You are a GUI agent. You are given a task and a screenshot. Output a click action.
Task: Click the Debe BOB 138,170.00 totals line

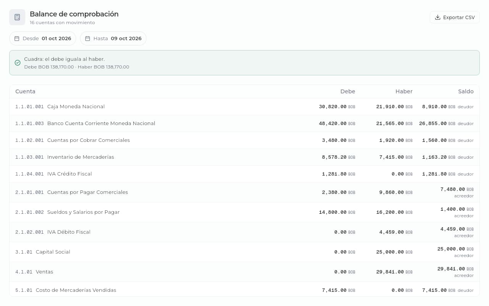76,67
